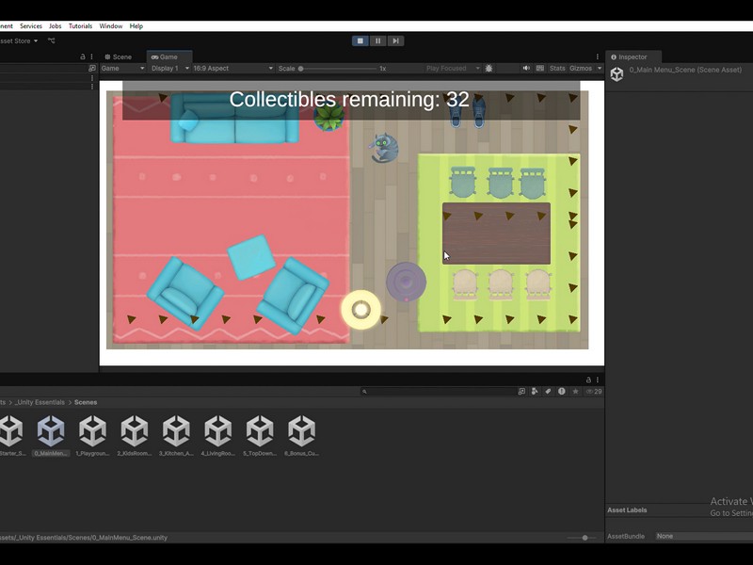Viewport: 753px width, 565px height.
Task: Click the Step frame button
Action: click(x=395, y=40)
